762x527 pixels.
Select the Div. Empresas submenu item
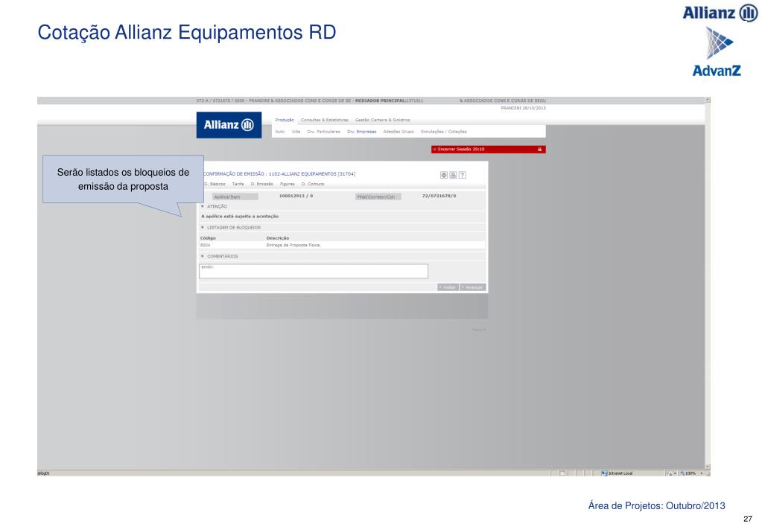[361, 132]
